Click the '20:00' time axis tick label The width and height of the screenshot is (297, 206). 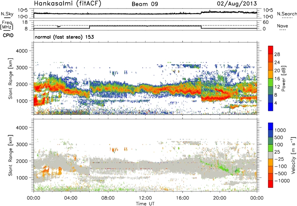[220, 198]
